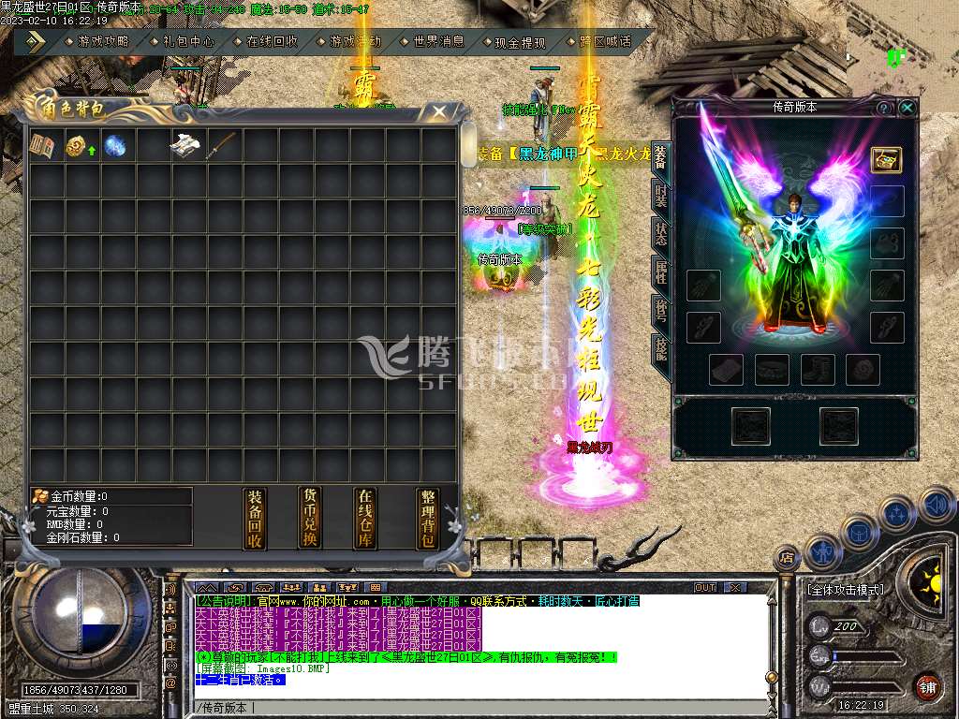959x719 pixels.
Task: Select the gold token with green arrow
Action: pyautogui.click(x=80, y=147)
